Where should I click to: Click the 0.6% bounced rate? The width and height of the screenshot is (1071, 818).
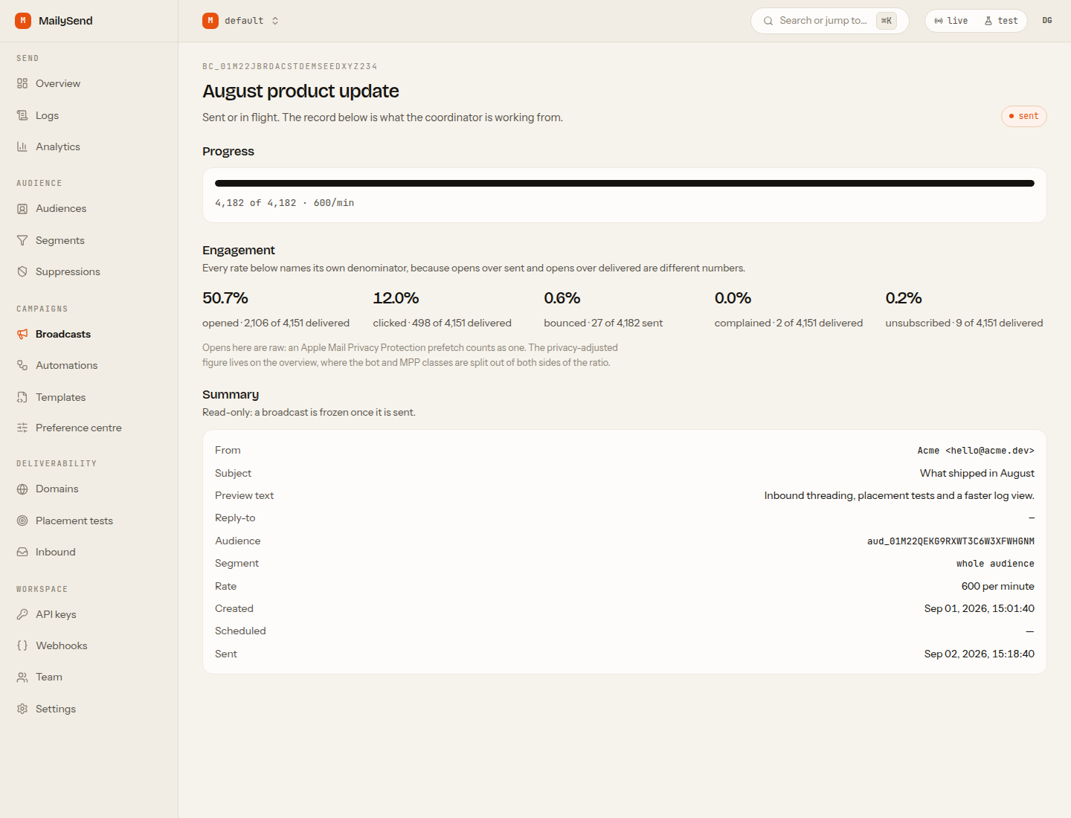[562, 298]
